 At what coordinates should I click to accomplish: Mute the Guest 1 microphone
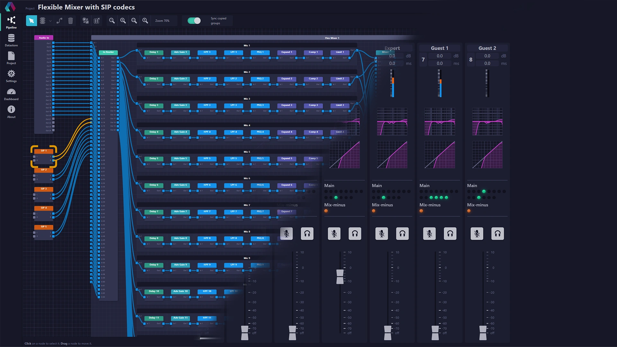point(429,234)
